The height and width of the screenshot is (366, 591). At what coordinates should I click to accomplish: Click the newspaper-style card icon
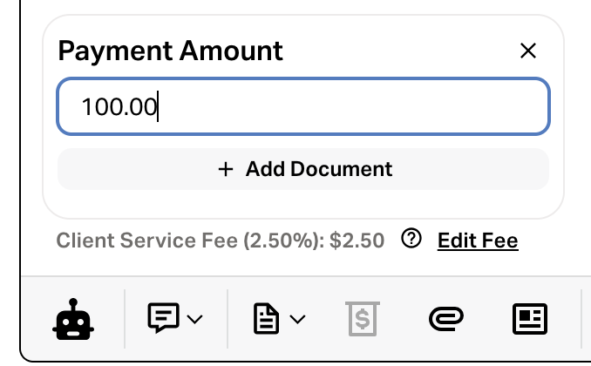click(528, 320)
